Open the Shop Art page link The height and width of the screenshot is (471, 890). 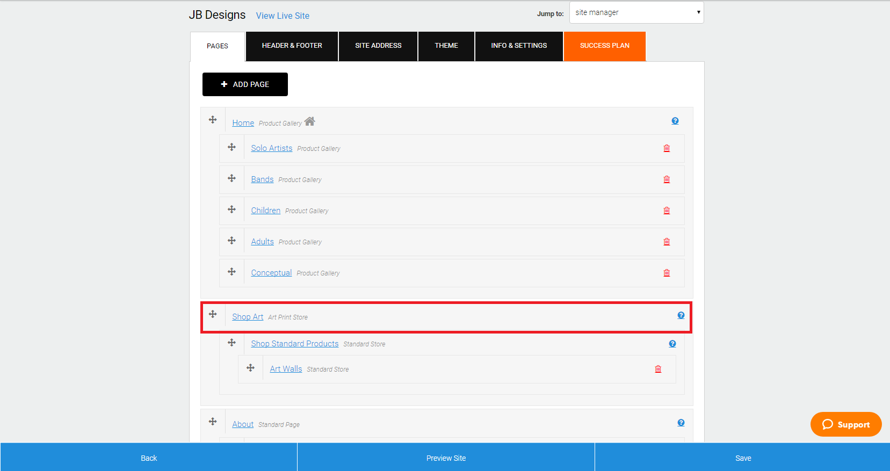pos(248,317)
